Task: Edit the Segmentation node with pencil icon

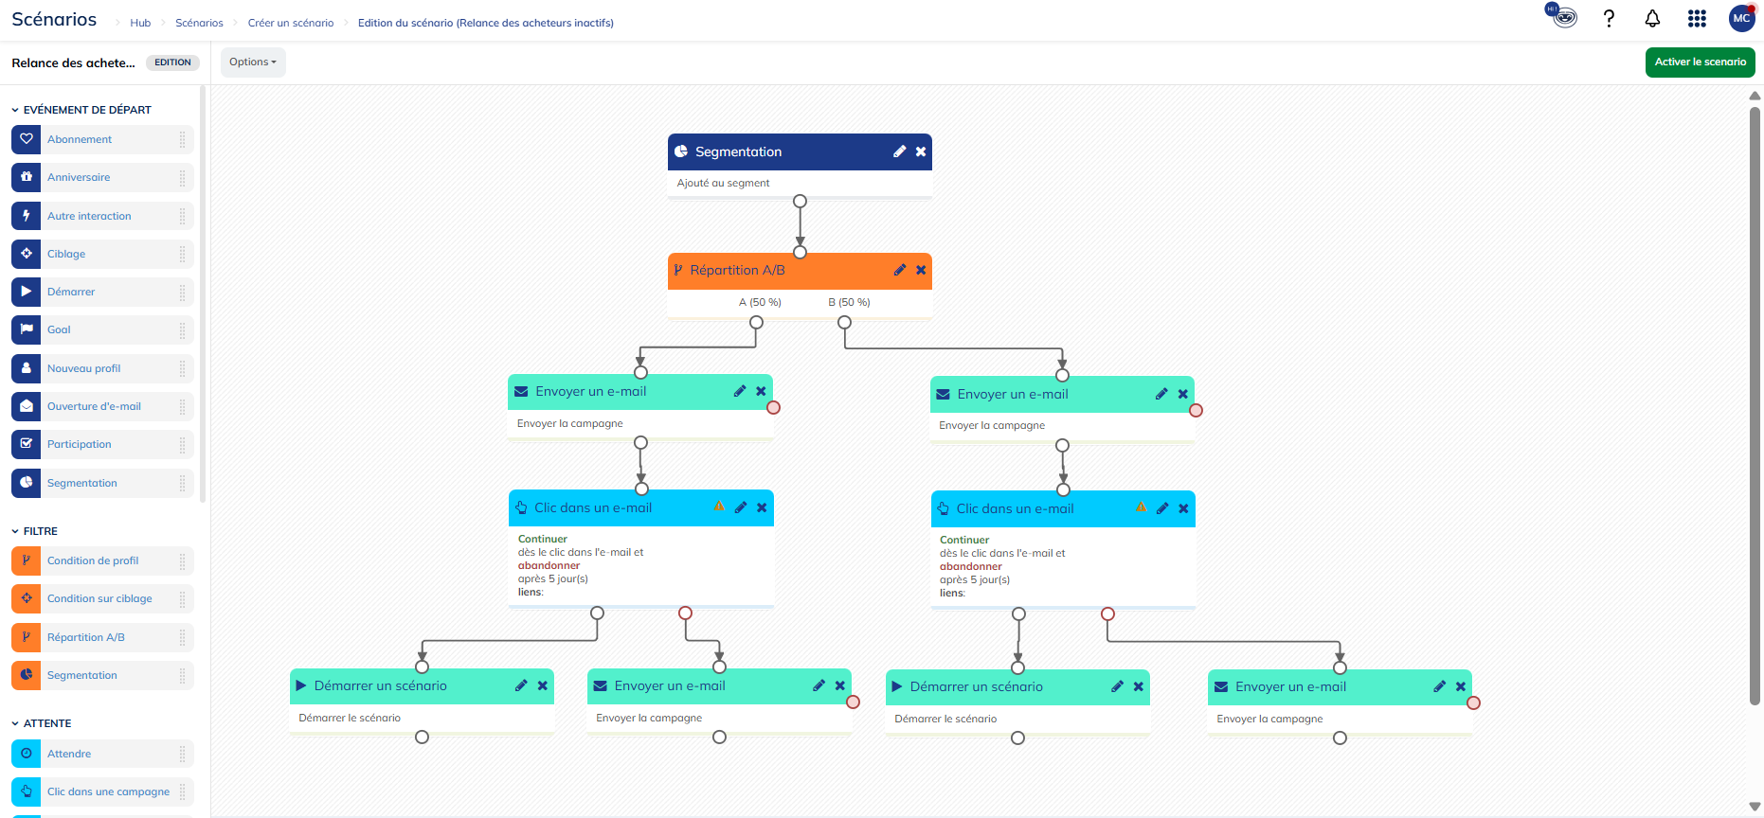Action: point(899,151)
